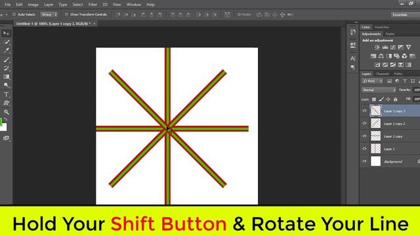The image size is (420, 236).
Task: Add a Hue/Saturation adjustment
Action: pos(373,56)
